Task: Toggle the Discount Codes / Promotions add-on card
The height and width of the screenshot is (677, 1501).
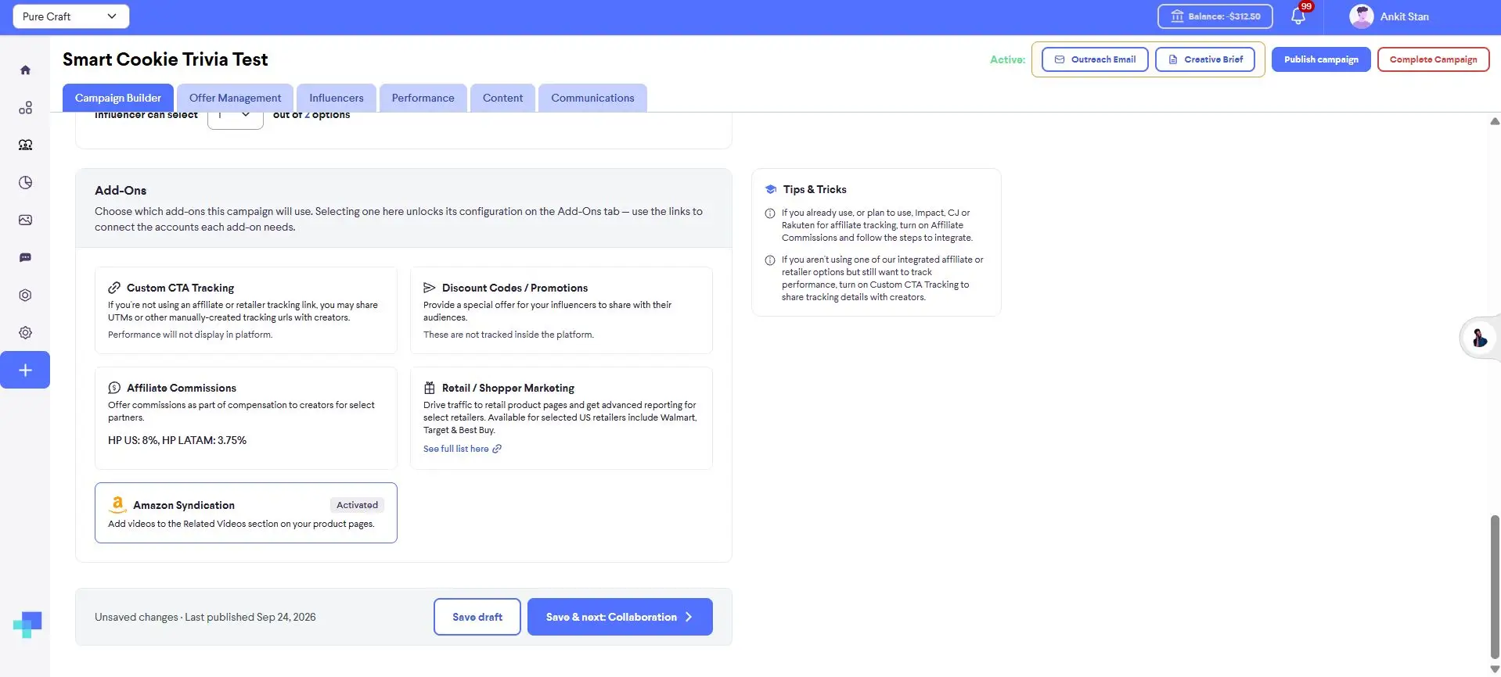Action: [561, 310]
